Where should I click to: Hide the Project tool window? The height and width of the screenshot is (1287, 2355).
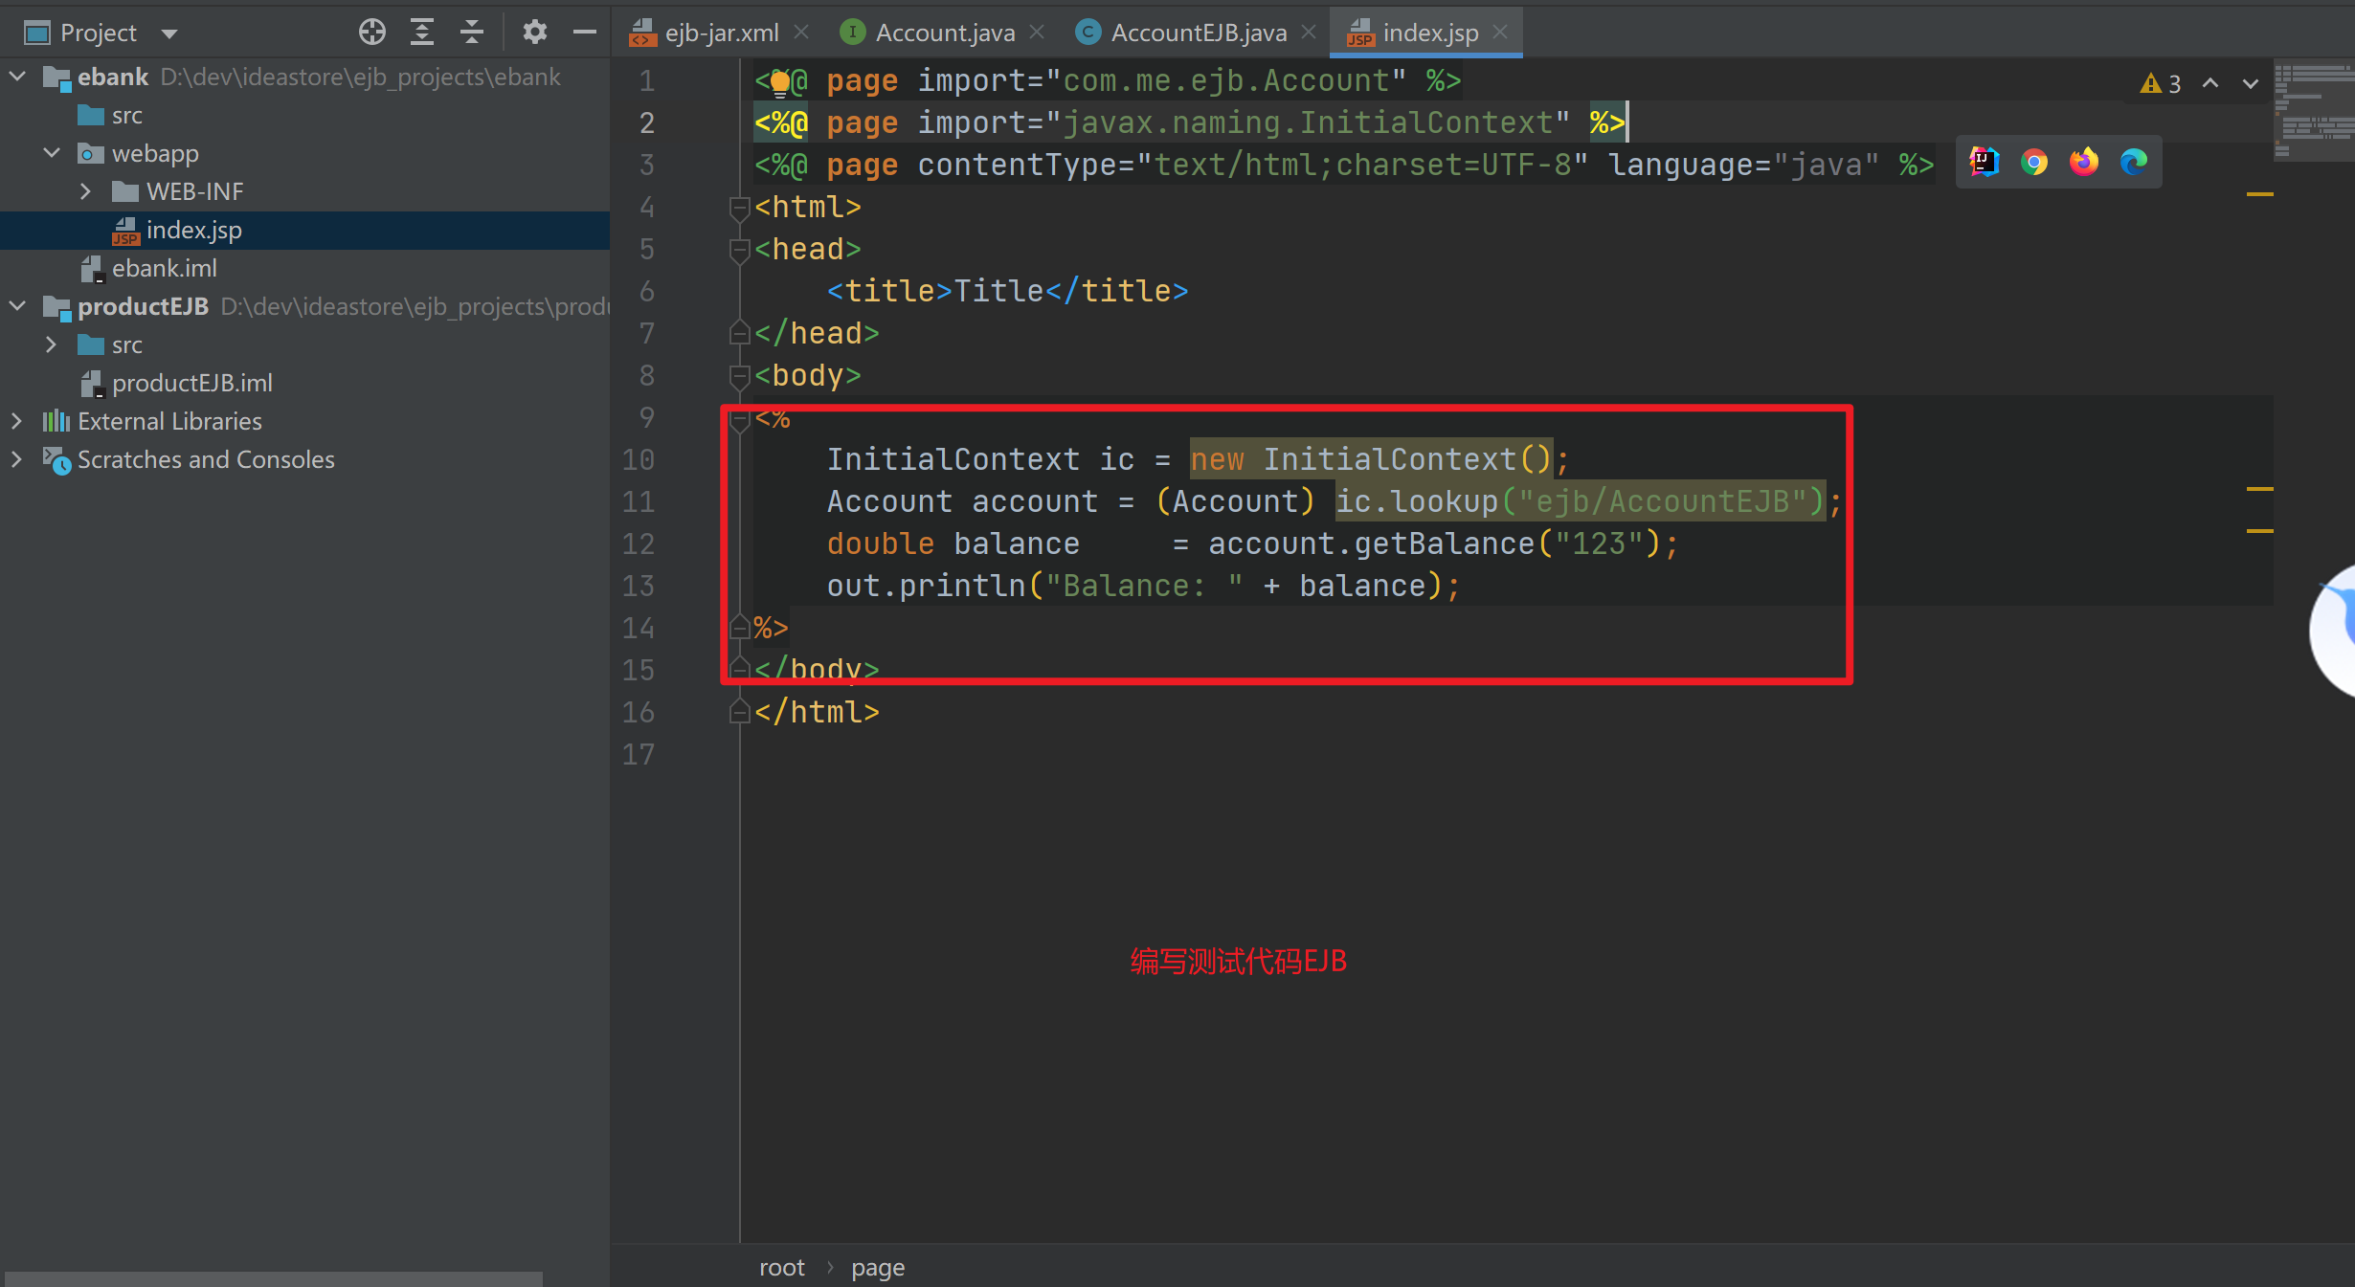pos(584,33)
